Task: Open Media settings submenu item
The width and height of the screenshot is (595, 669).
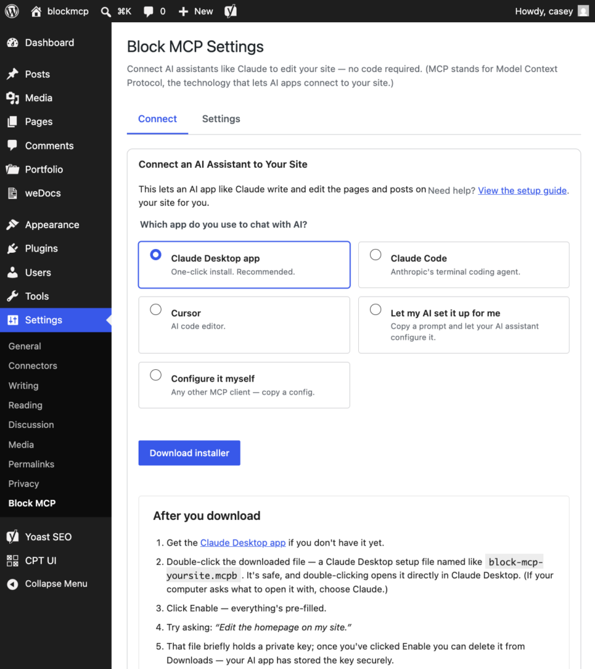Action: point(21,444)
